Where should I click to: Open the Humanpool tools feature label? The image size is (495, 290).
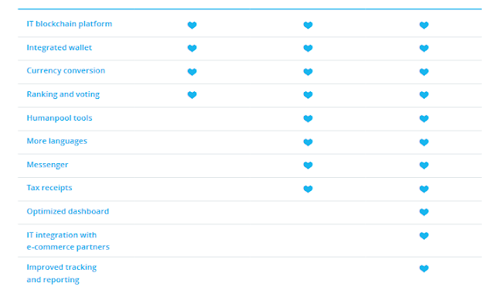[x=60, y=118]
